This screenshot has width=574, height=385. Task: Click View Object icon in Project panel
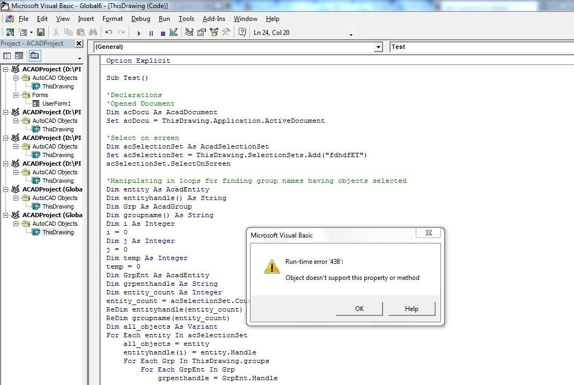19,56
